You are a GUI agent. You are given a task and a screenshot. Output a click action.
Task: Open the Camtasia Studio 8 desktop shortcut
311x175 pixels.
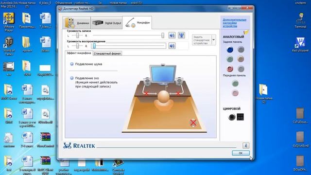(x=118, y=167)
